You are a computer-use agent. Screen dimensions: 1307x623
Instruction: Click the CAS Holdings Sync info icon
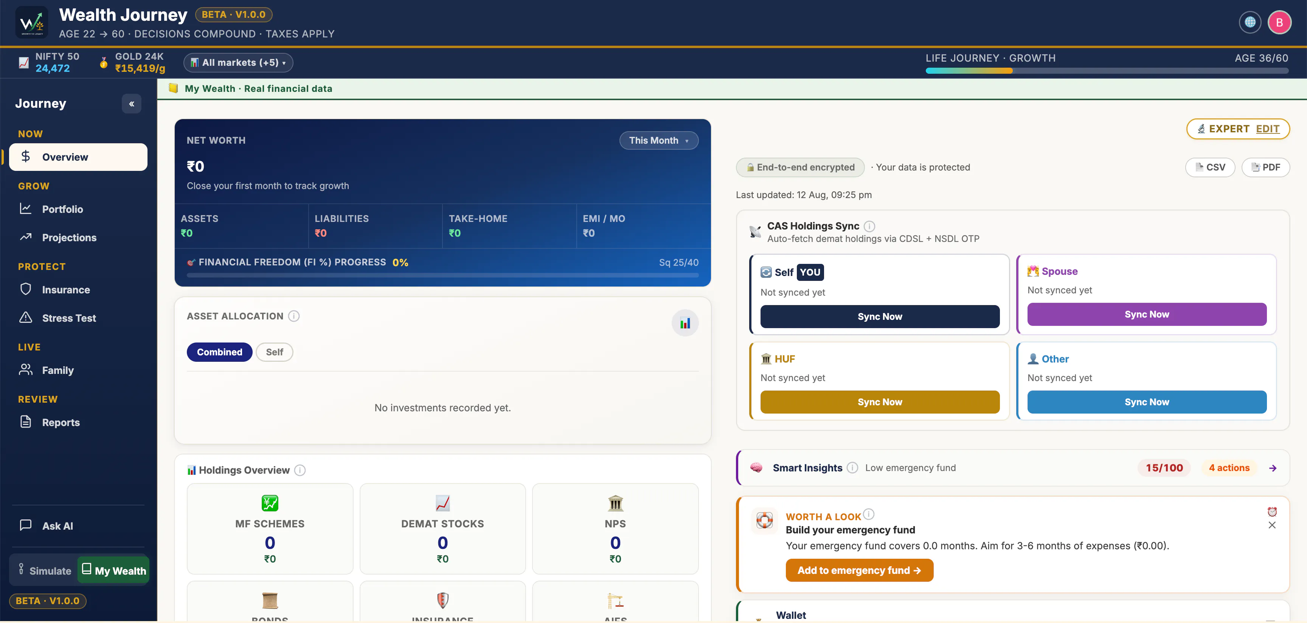tap(869, 226)
